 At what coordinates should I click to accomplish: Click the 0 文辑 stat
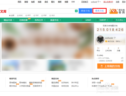118,49
